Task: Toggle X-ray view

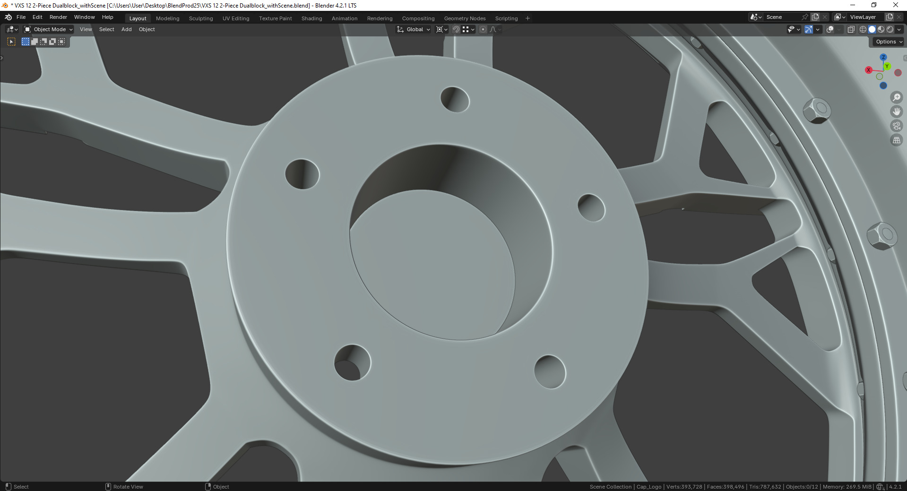Action: (851, 29)
